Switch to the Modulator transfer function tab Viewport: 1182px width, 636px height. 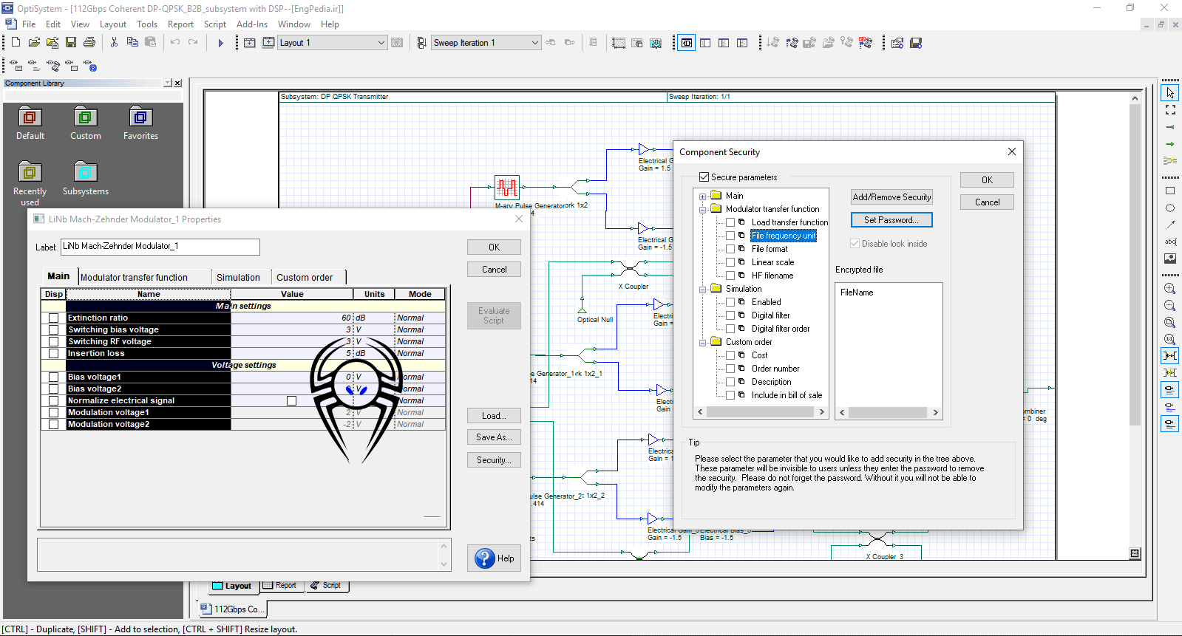tap(134, 278)
